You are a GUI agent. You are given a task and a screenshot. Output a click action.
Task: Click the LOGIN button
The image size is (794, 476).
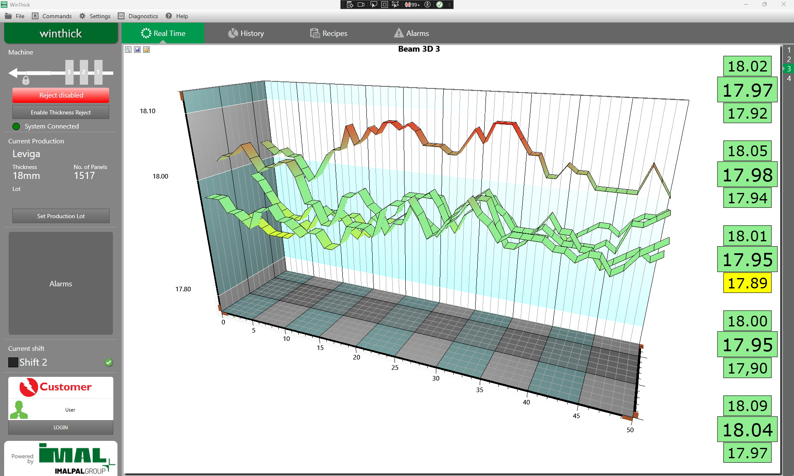click(61, 428)
